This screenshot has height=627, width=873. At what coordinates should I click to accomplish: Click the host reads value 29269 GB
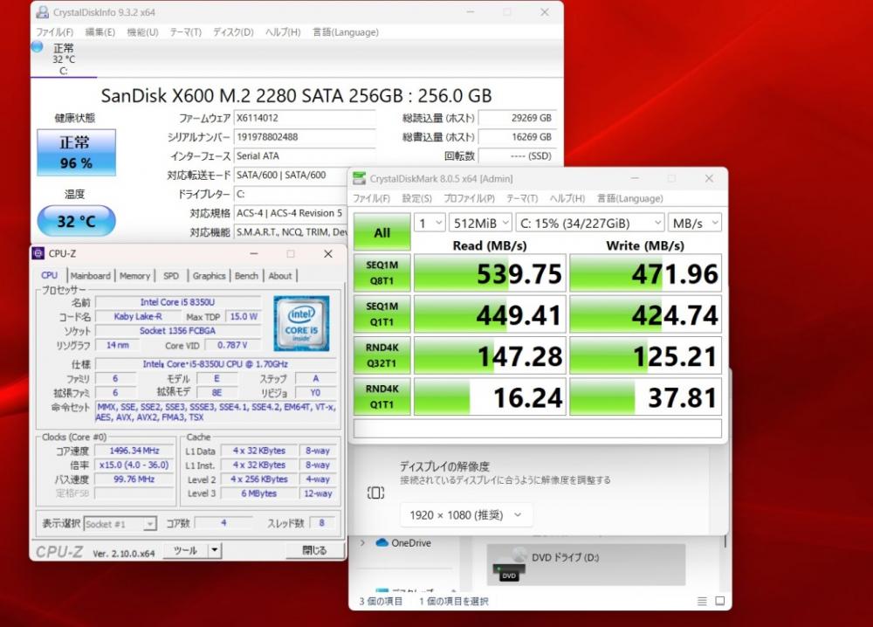pyautogui.click(x=517, y=118)
